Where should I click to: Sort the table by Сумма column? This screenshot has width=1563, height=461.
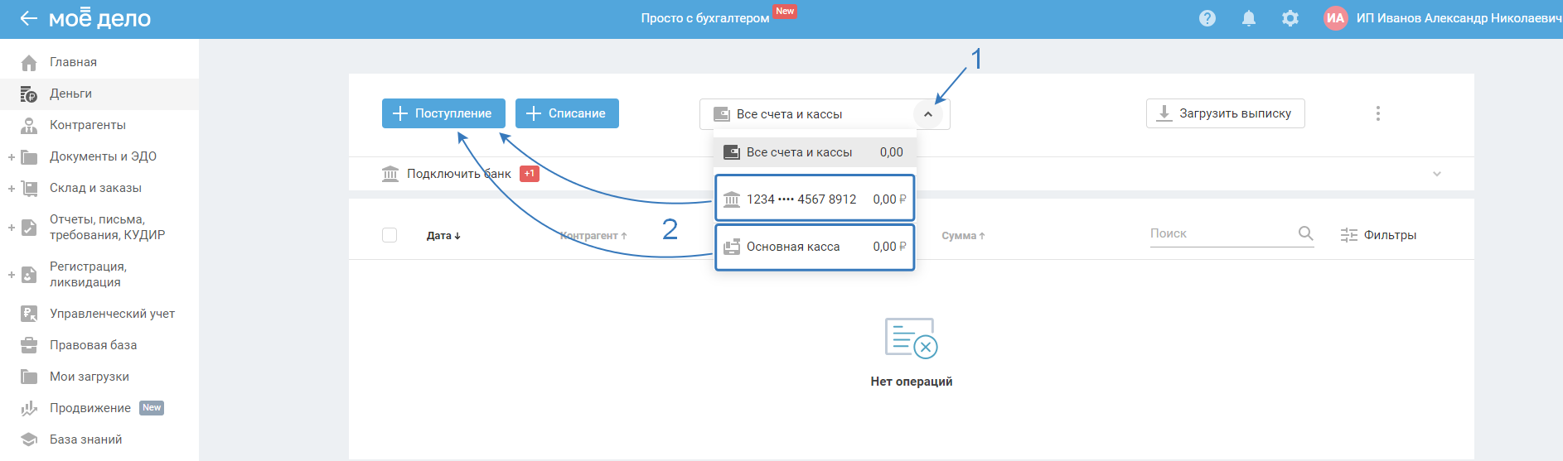tap(963, 236)
